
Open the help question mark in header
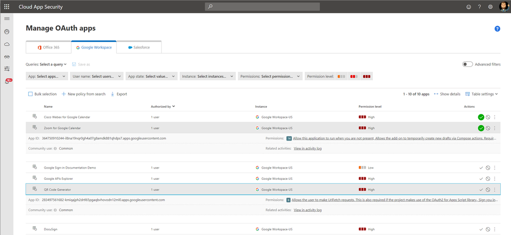tap(479, 7)
